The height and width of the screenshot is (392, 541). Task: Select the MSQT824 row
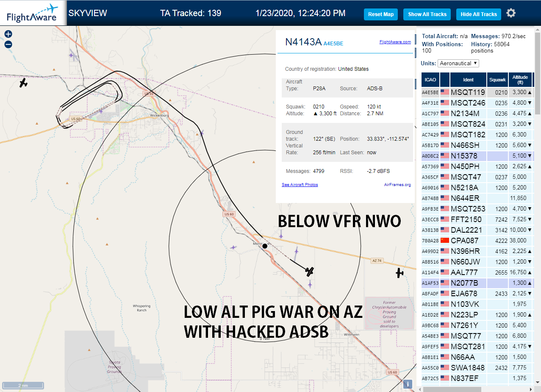(477, 124)
